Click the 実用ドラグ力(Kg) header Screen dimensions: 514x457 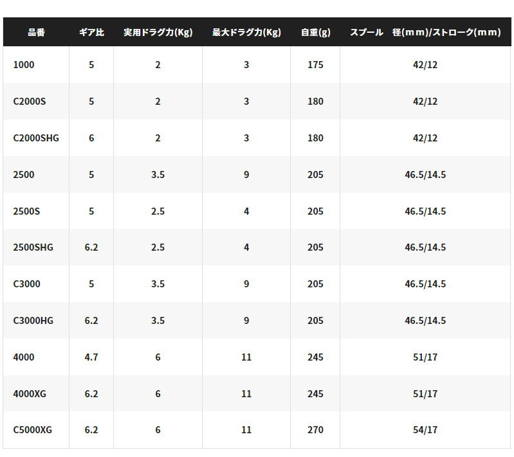coord(158,32)
